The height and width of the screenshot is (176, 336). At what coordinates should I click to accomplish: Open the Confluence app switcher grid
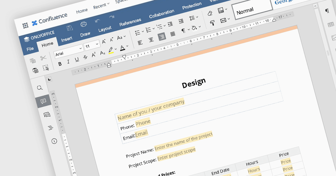click(x=25, y=25)
